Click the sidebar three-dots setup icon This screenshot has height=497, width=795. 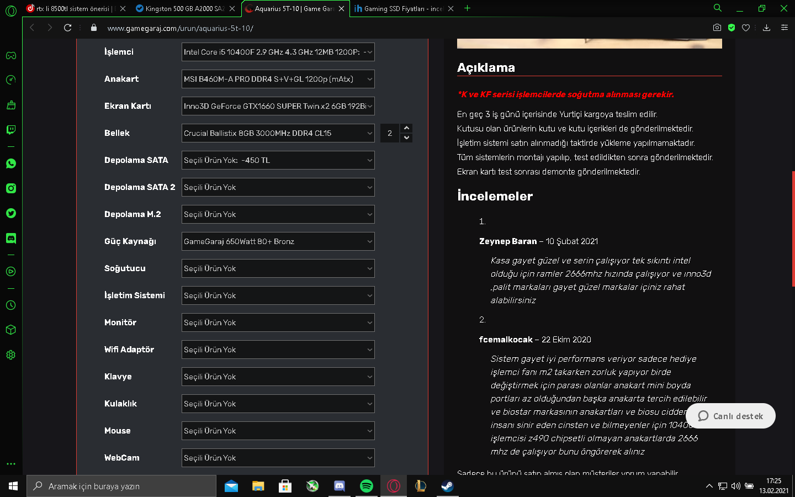tap(11, 464)
